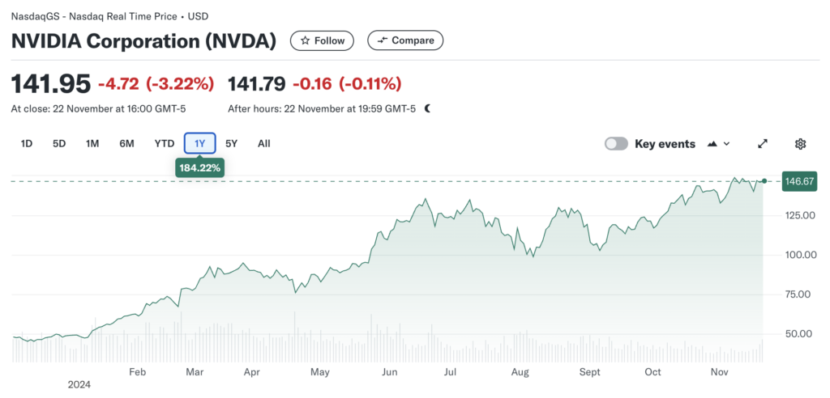Image resolution: width=830 pixels, height=398 pixels.
Task: Expand the chart to full screen
Action: tap(763, 144)
